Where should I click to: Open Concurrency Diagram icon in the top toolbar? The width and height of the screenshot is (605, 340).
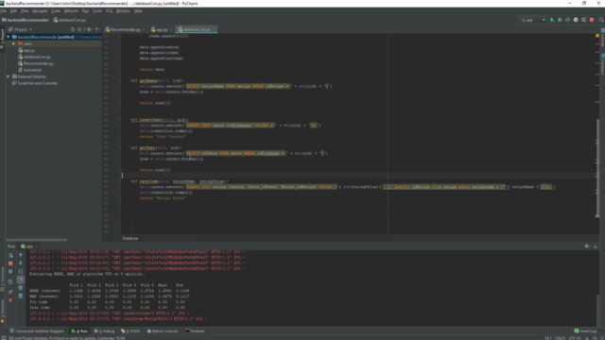tap(584, 20)
